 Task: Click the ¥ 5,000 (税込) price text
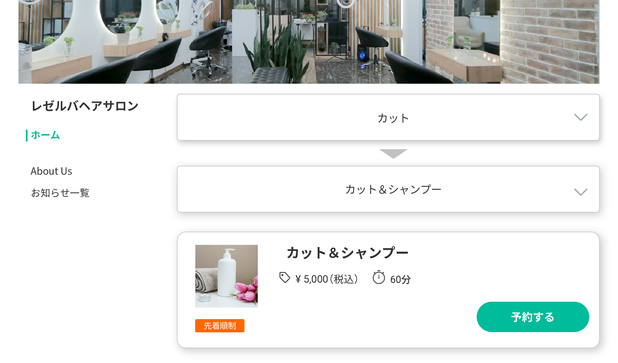(x=327, y=279)
